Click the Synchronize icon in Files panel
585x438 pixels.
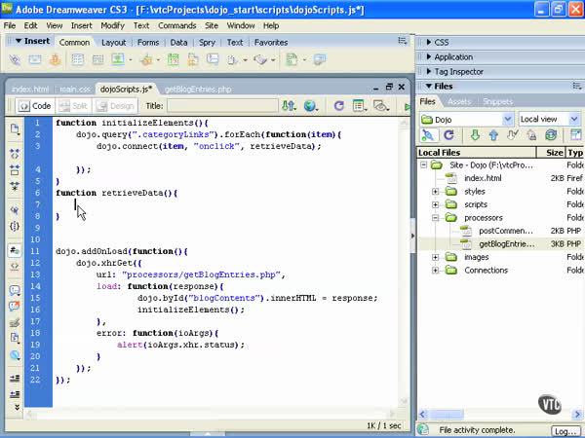(551, 135)
